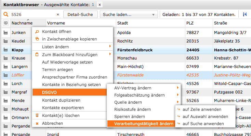
Task: Click arrow icon beside auf Zeile anwenden
Action: click(179, 109)
